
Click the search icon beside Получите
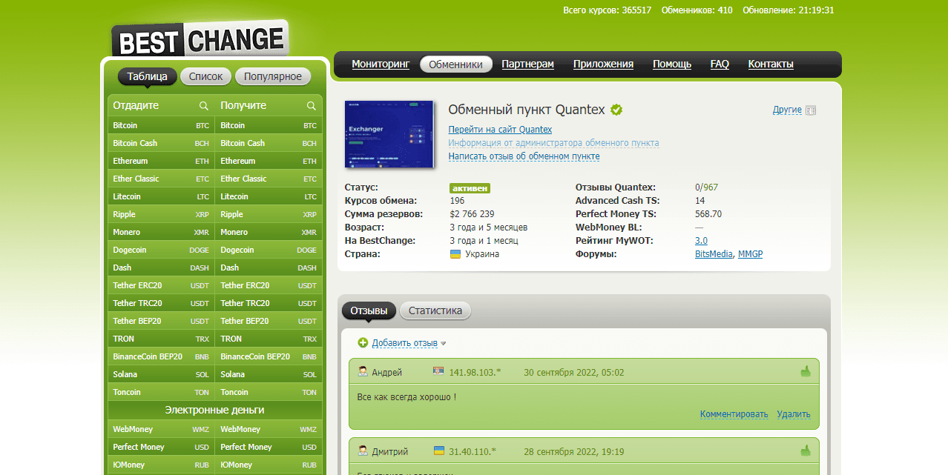pyautogui.click(x=312, y=106)
